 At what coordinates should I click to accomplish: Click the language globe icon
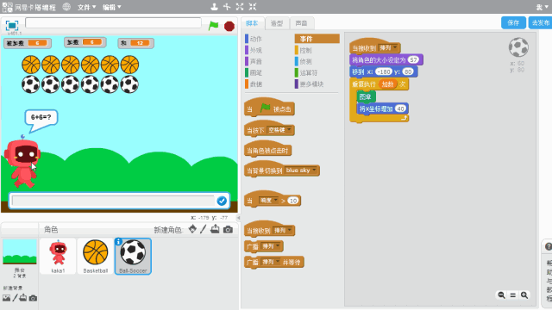pyautogui.click(x=66, y=7)
